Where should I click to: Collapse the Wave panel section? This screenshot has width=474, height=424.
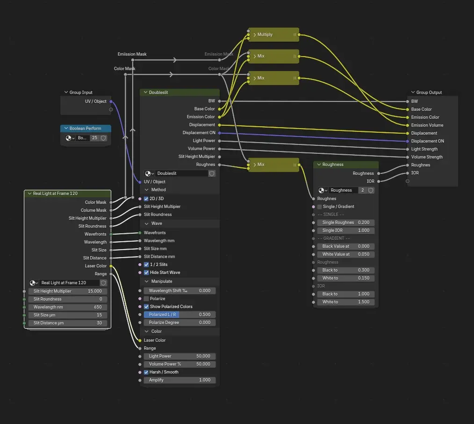click(147, 223)
